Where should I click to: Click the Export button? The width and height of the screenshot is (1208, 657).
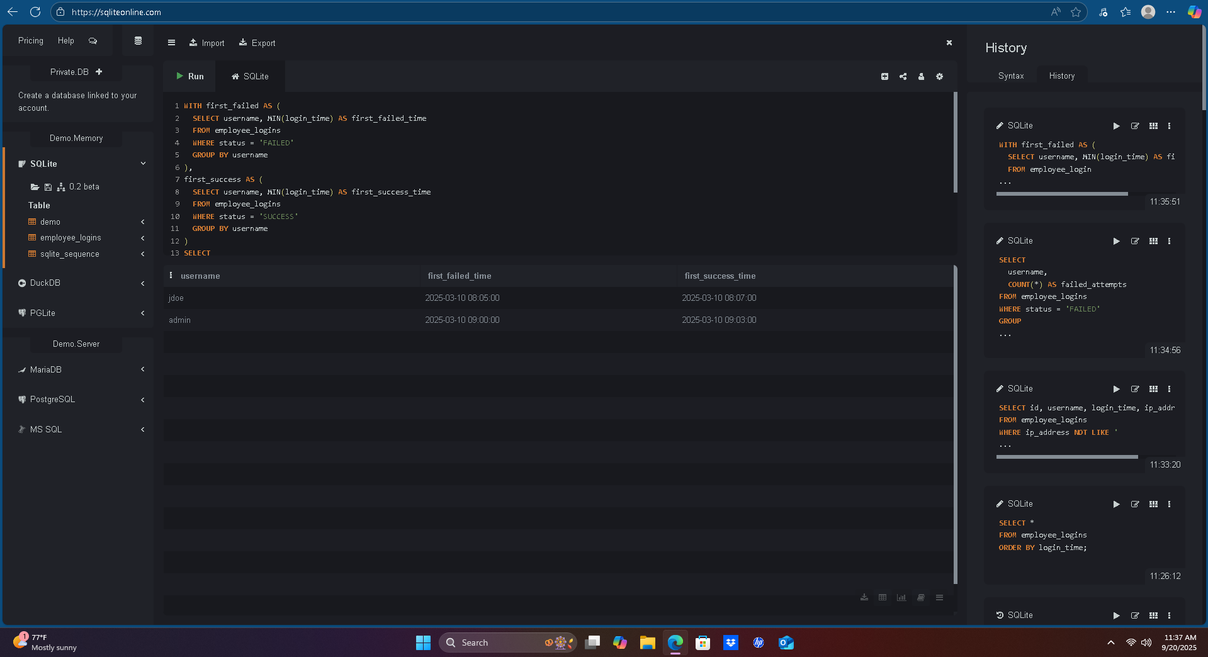(257, 43)
